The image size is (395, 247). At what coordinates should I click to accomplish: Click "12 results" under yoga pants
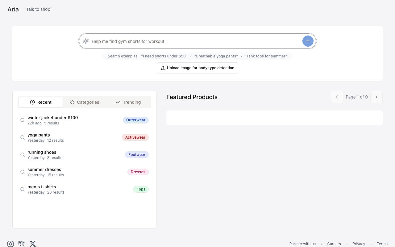tap(56, 140)
